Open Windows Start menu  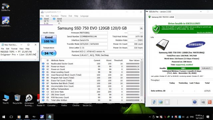[x=4, y=117]
